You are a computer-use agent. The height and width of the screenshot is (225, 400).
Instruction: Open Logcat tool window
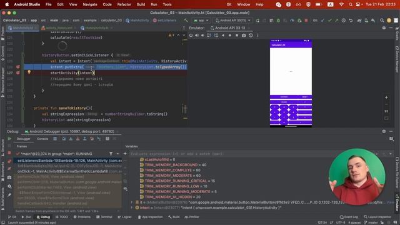point(125,217)
